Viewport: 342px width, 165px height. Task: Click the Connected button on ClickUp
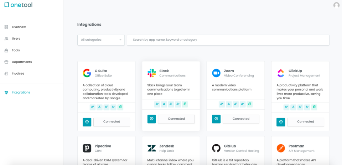306,122
